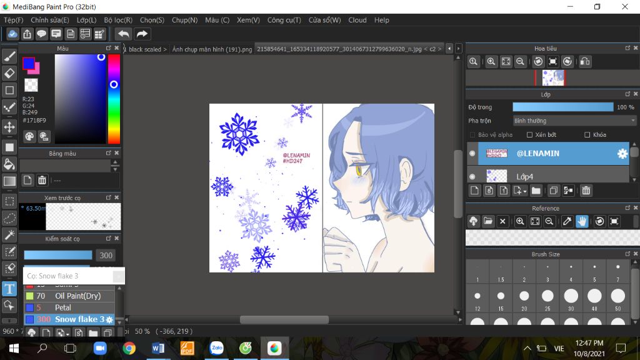Open @LENAMIN layer settings gear
The width and height of the screenshot is (640, 360).
pos(622,154)
